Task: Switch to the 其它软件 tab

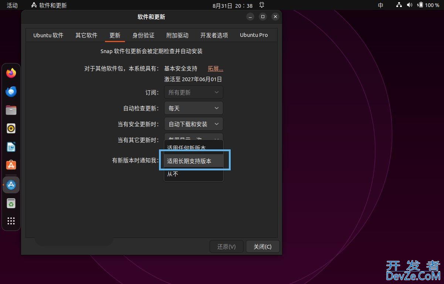Action: (87, 35)
